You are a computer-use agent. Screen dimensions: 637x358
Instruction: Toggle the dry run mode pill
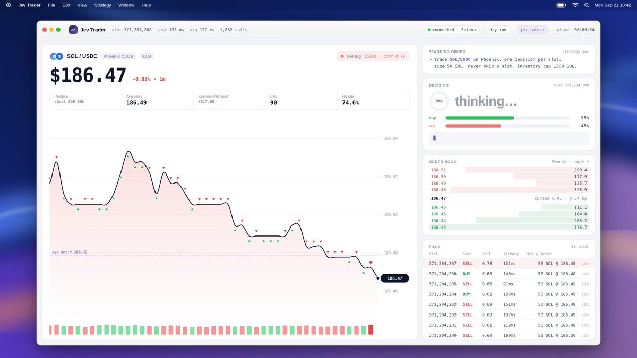497,30
